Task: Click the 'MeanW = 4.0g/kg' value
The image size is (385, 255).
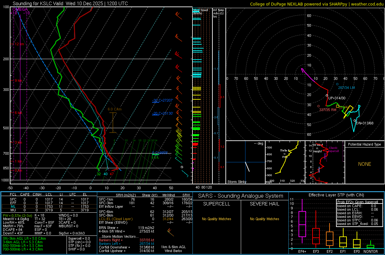Action: coord(16,219)
